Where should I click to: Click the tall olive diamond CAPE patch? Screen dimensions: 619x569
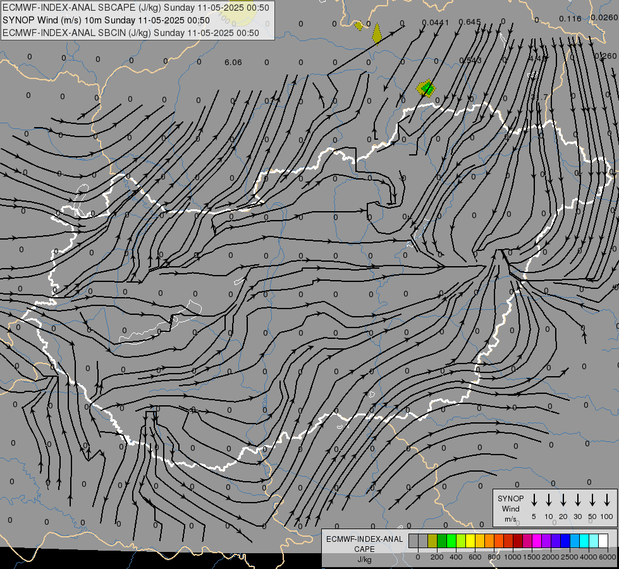tap(377, 34)
